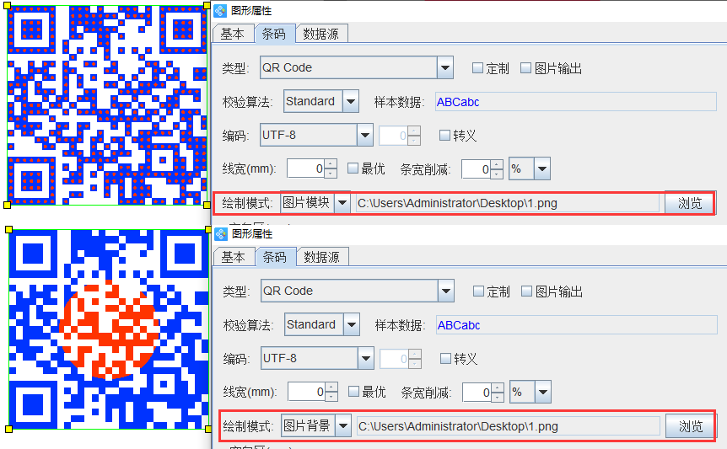Toggle 最优 checkbox in lower dialog

coord(353,391)
